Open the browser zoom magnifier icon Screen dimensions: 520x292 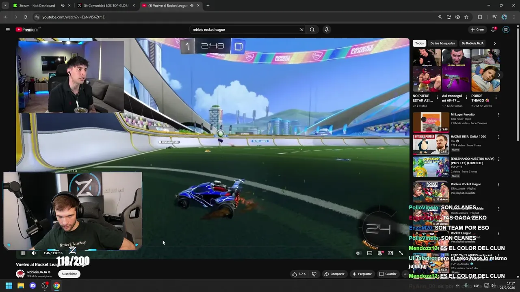pyautogui.click(x=440, y=17)
